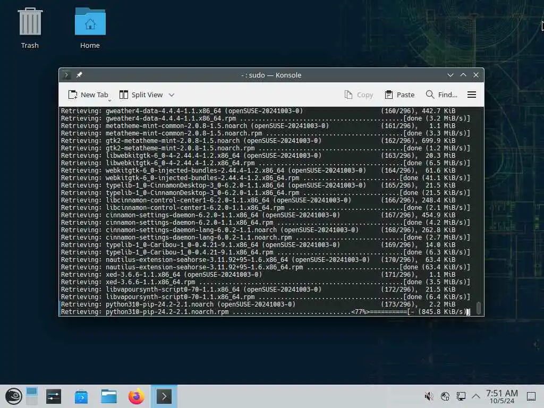Open the Home folder desktop icon
Image resolution: width=544 pixels, height=408 pixels.
tap(90, 29)
